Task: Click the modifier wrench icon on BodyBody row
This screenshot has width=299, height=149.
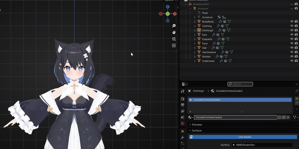Action: click(x=221, y=22)
